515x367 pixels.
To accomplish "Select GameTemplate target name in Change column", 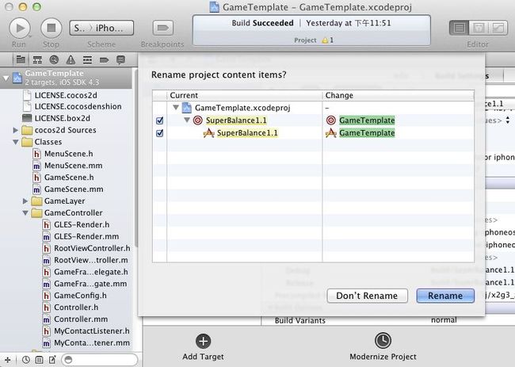I will pyautogui.click(x=367, y=120).
